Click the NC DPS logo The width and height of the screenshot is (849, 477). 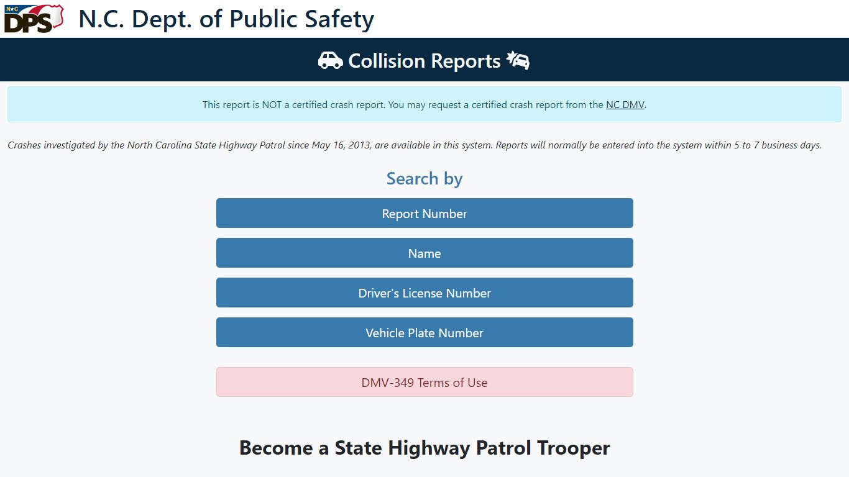coord(34,19)
